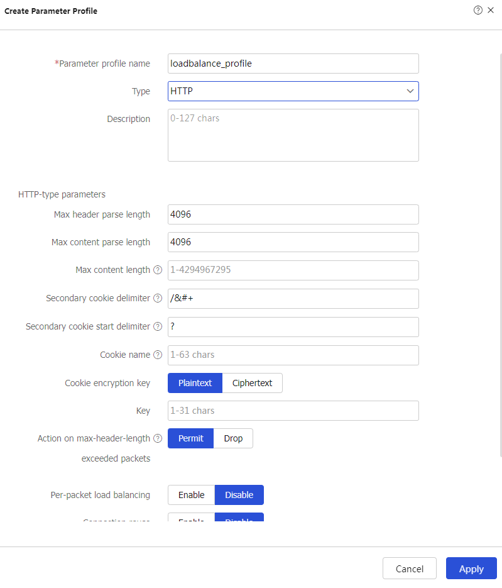This screenshot has width=502, height=588.
Task: Set max-header-length action to Drop
Action: 233,438
